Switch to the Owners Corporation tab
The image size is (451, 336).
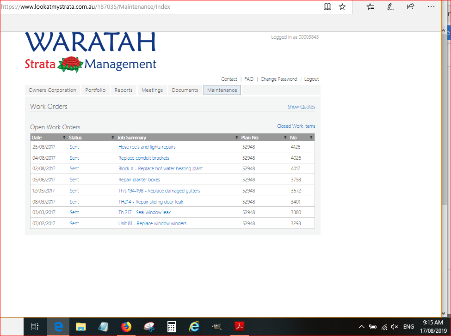(52, 90)
